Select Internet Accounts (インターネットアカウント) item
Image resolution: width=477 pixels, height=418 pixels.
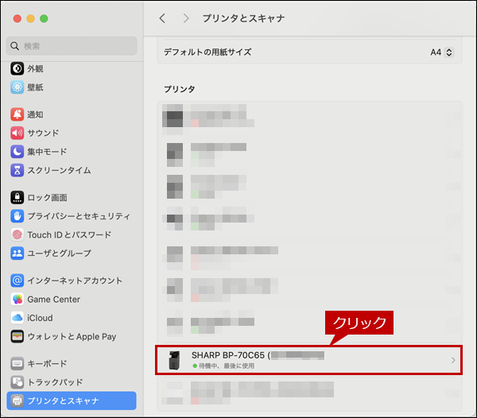point(75,281)
